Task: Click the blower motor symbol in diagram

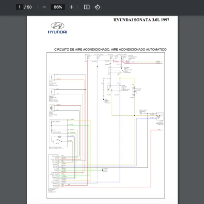Action: click(x=134, y=91)
